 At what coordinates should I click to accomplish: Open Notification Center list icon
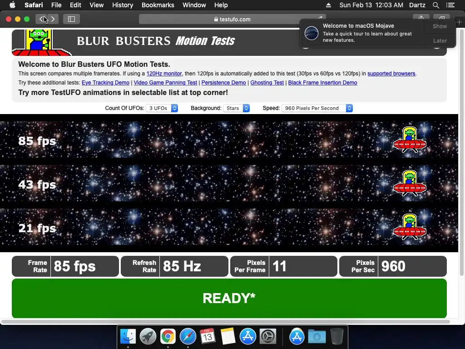click(x=450, y=5)
